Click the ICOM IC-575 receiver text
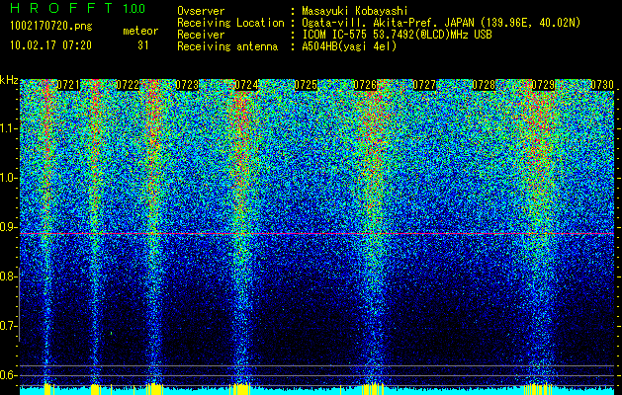Viewport: 622px width, 395px height. pyautogui.click(x=397, y=35)
